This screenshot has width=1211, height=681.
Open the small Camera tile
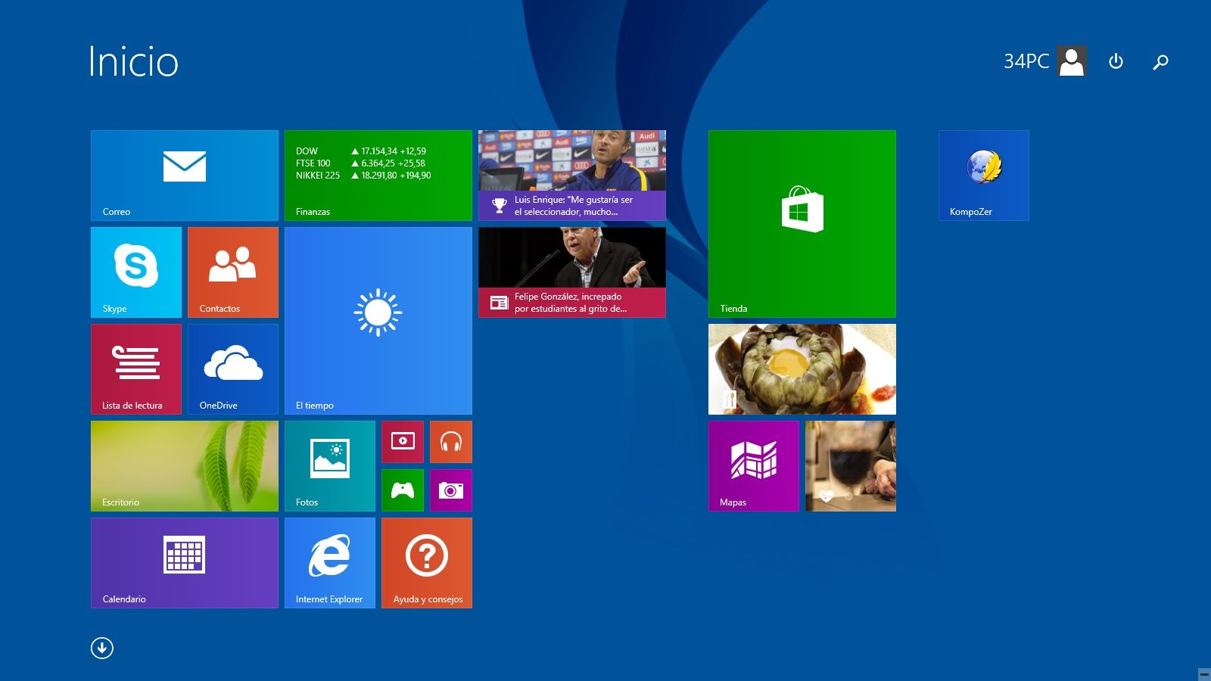[450, 490]
